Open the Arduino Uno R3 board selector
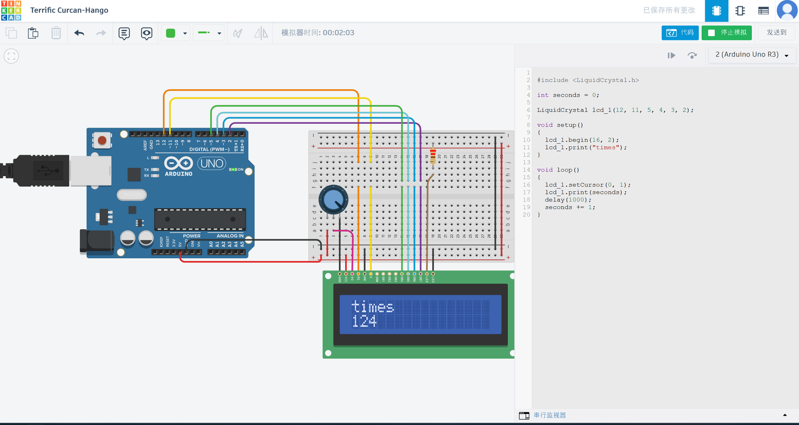 (752, 55)
